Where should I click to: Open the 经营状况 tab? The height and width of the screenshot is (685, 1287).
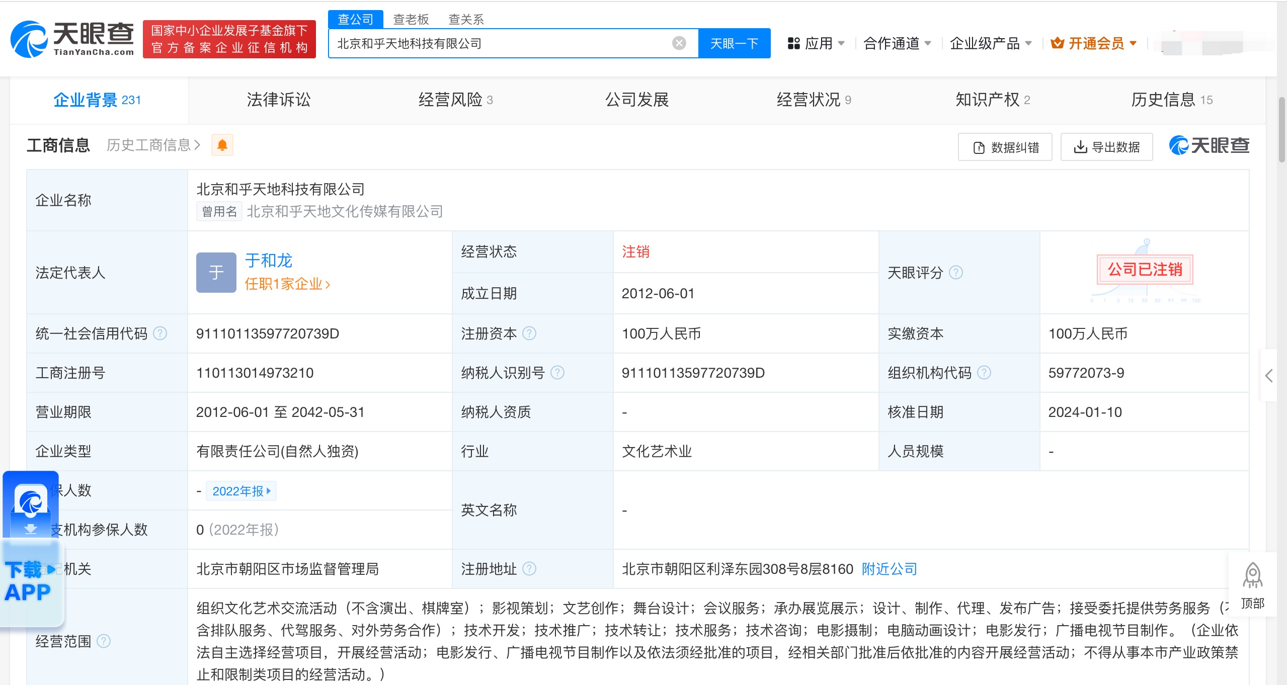pyautogui.click(x=814, y=100)
